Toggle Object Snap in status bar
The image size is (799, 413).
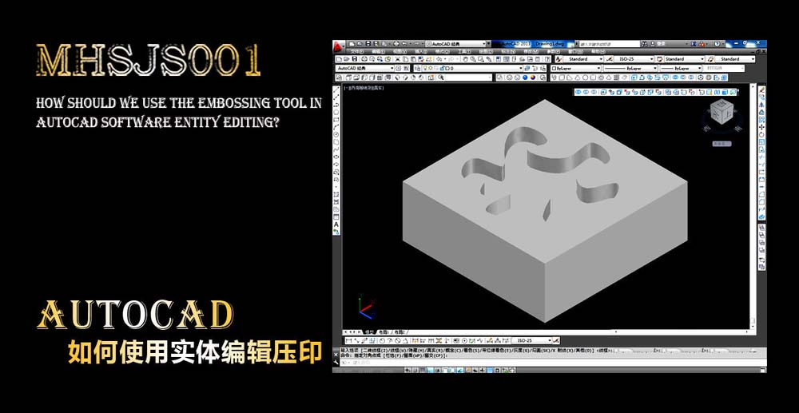[445, 370]
